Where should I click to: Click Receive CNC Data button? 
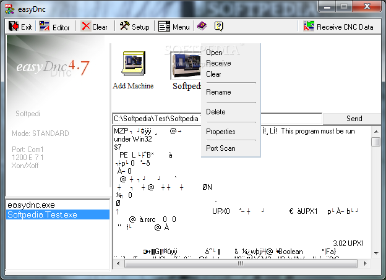[x=338, y=27]
